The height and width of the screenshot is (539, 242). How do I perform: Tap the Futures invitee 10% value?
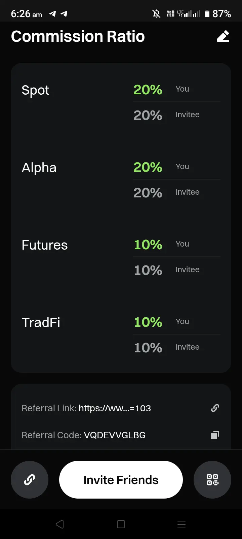tap(148, 270)
